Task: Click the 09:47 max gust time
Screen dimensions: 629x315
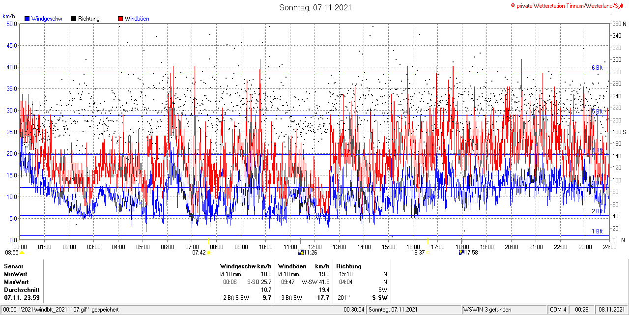Action: pyautogui.click(x=287, y=282)
